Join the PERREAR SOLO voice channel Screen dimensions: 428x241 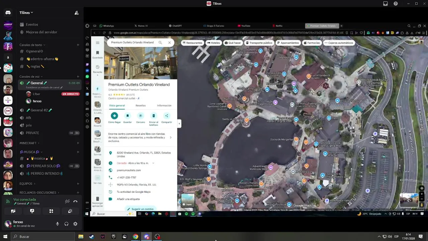[49, 166]
